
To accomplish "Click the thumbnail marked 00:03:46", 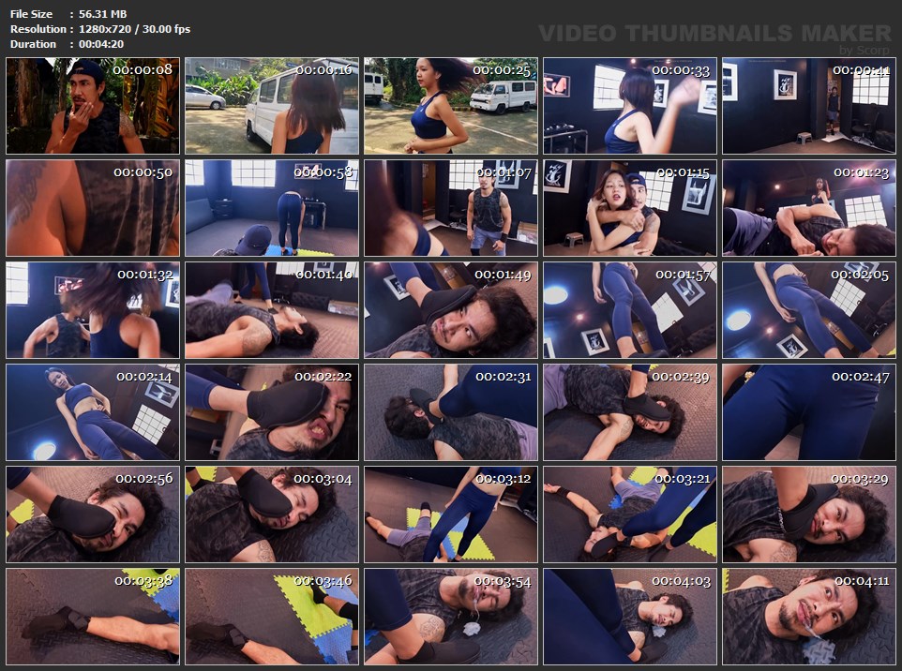I will pyautogui.click(x=272, y=617).
